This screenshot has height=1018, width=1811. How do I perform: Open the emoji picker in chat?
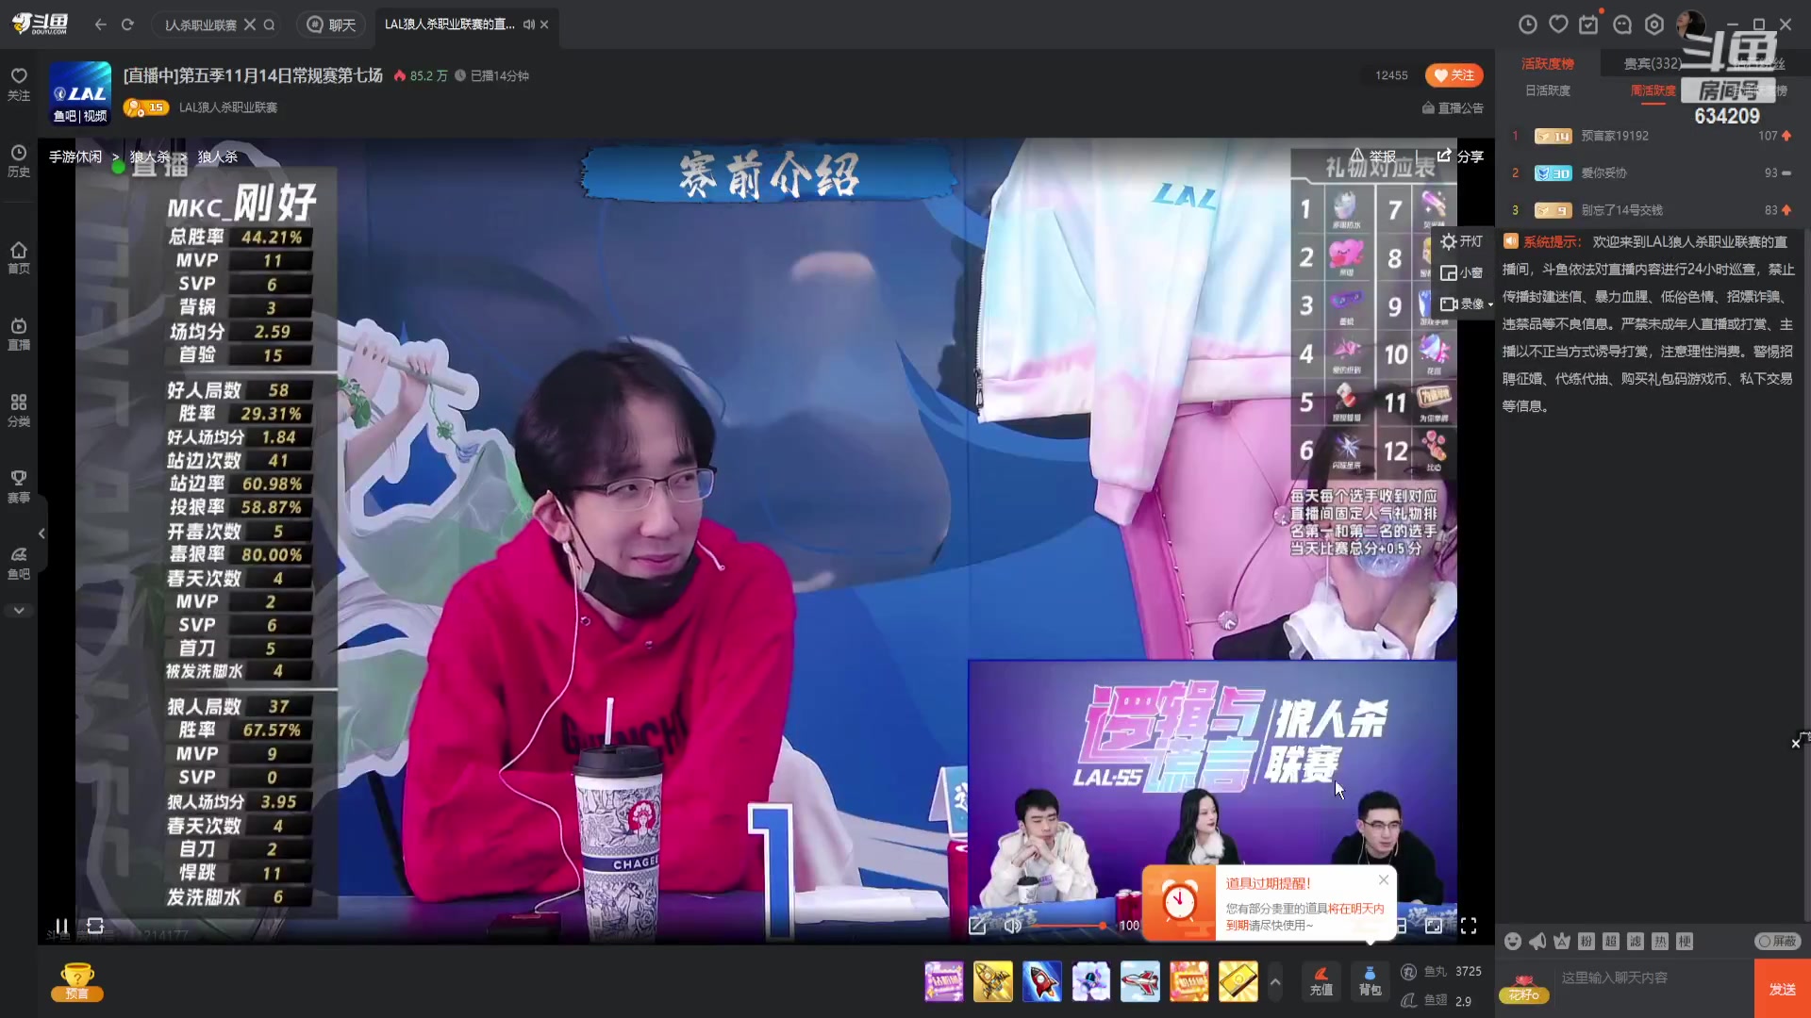[x=1513, y=942]
